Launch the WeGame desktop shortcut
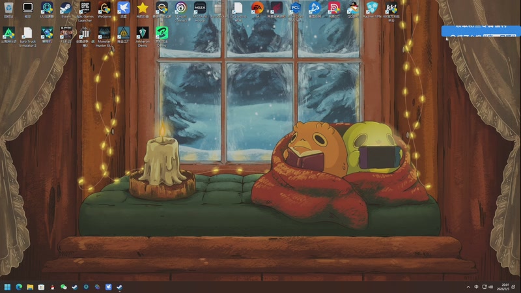Image resolution: width=521 pixels, height=293 pixels. coord(104,10)
